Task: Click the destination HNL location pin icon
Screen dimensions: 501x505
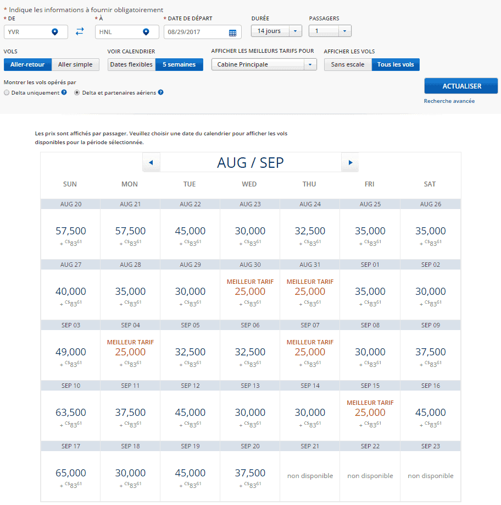Action: coord(146,32)
